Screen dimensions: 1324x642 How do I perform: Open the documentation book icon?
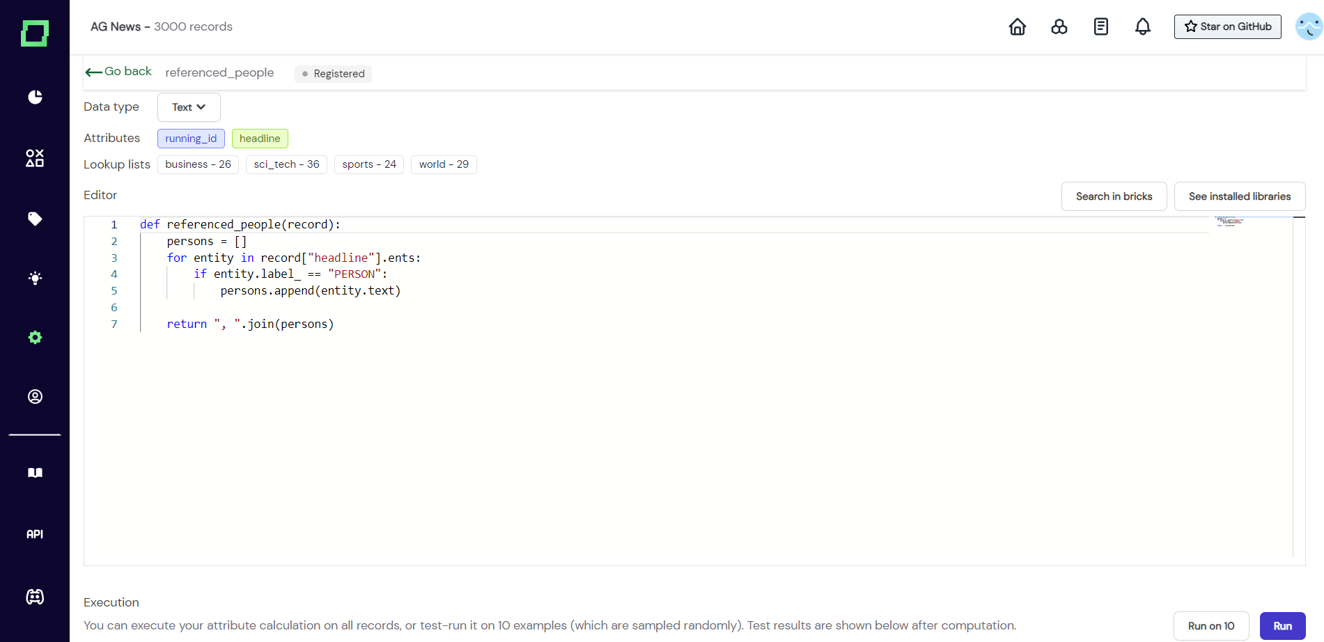click(35, 473)
